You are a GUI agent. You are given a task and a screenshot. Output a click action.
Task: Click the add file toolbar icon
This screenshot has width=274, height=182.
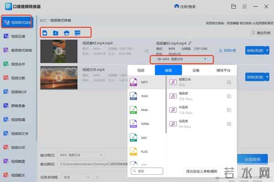[45, 33]
